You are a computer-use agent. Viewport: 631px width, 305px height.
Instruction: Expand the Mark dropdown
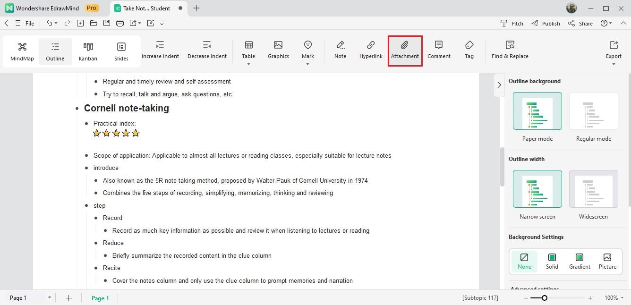308,64
